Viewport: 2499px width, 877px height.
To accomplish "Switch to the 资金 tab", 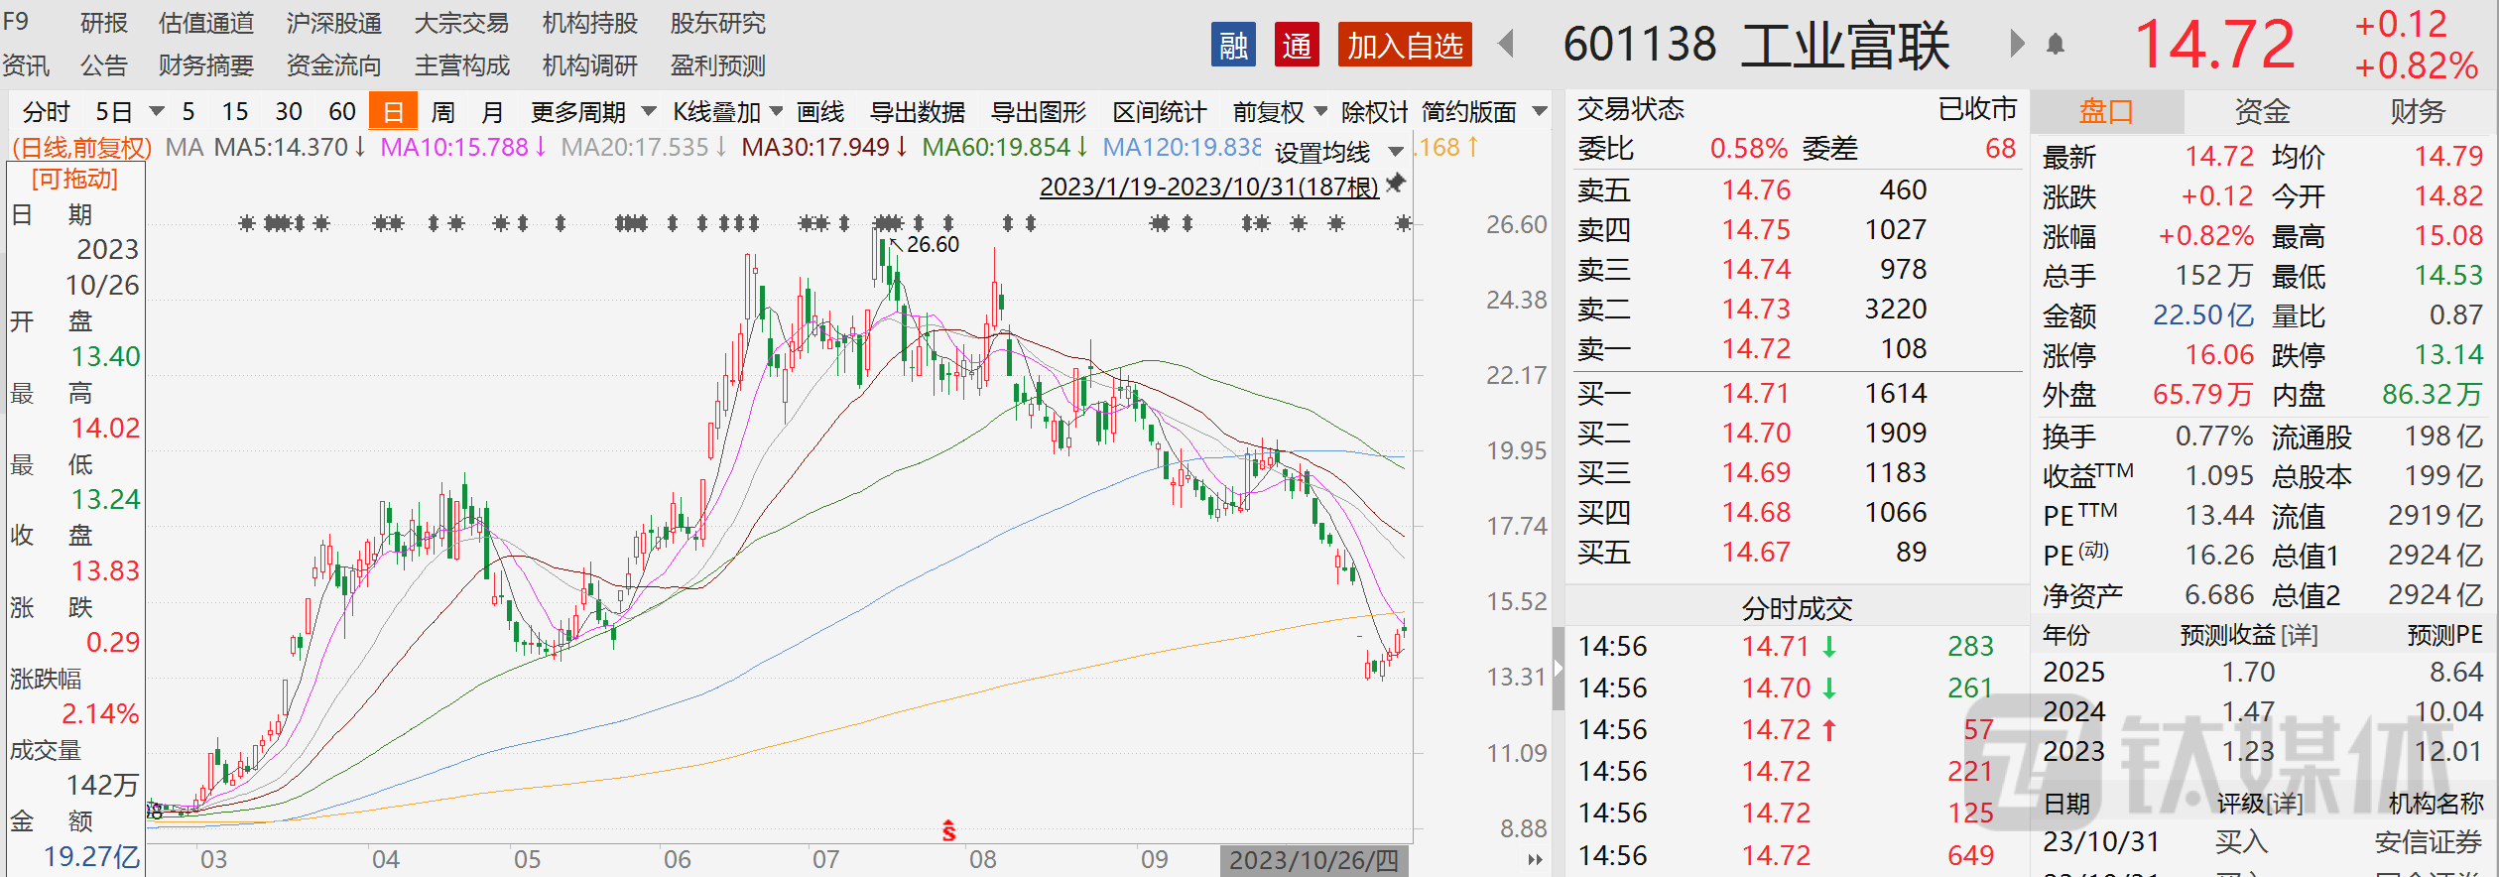I will [2261, 112].
